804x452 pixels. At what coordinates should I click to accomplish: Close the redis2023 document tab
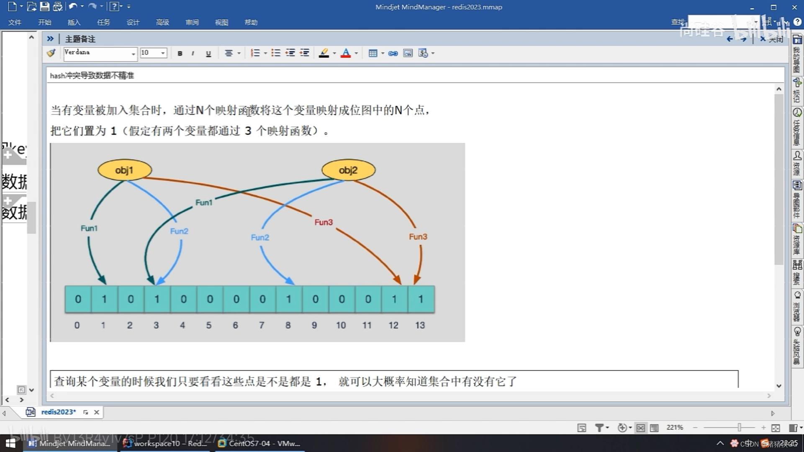[x=97, y=412]
